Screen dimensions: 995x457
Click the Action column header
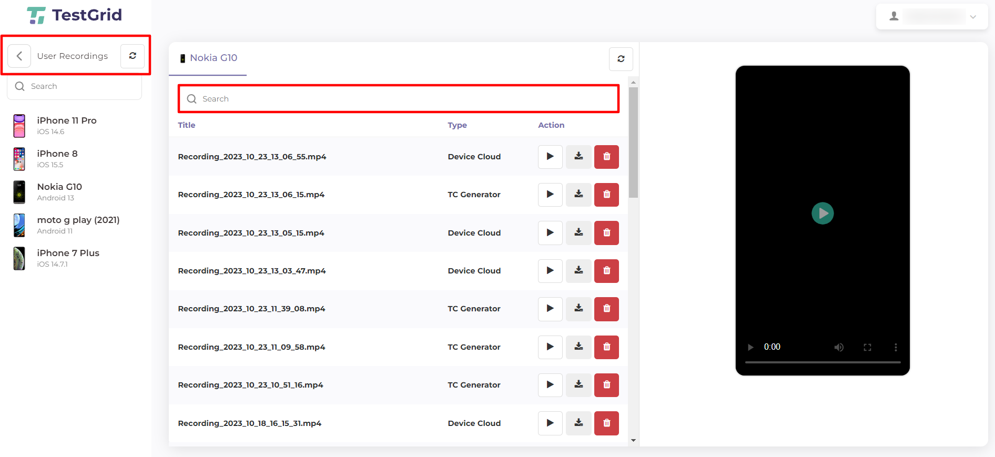[551, 125]
